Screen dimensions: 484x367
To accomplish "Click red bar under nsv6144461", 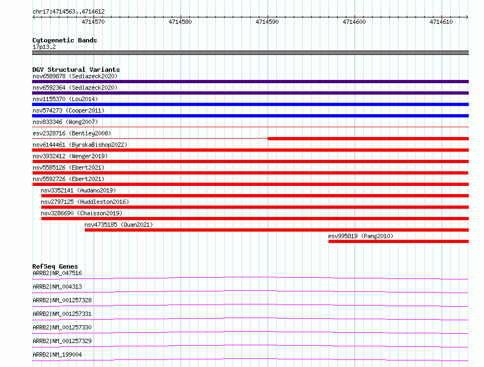I will (x=250, y=150).
